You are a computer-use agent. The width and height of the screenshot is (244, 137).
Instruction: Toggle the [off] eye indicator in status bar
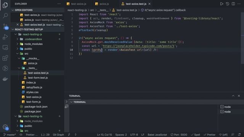pos(223,135)
